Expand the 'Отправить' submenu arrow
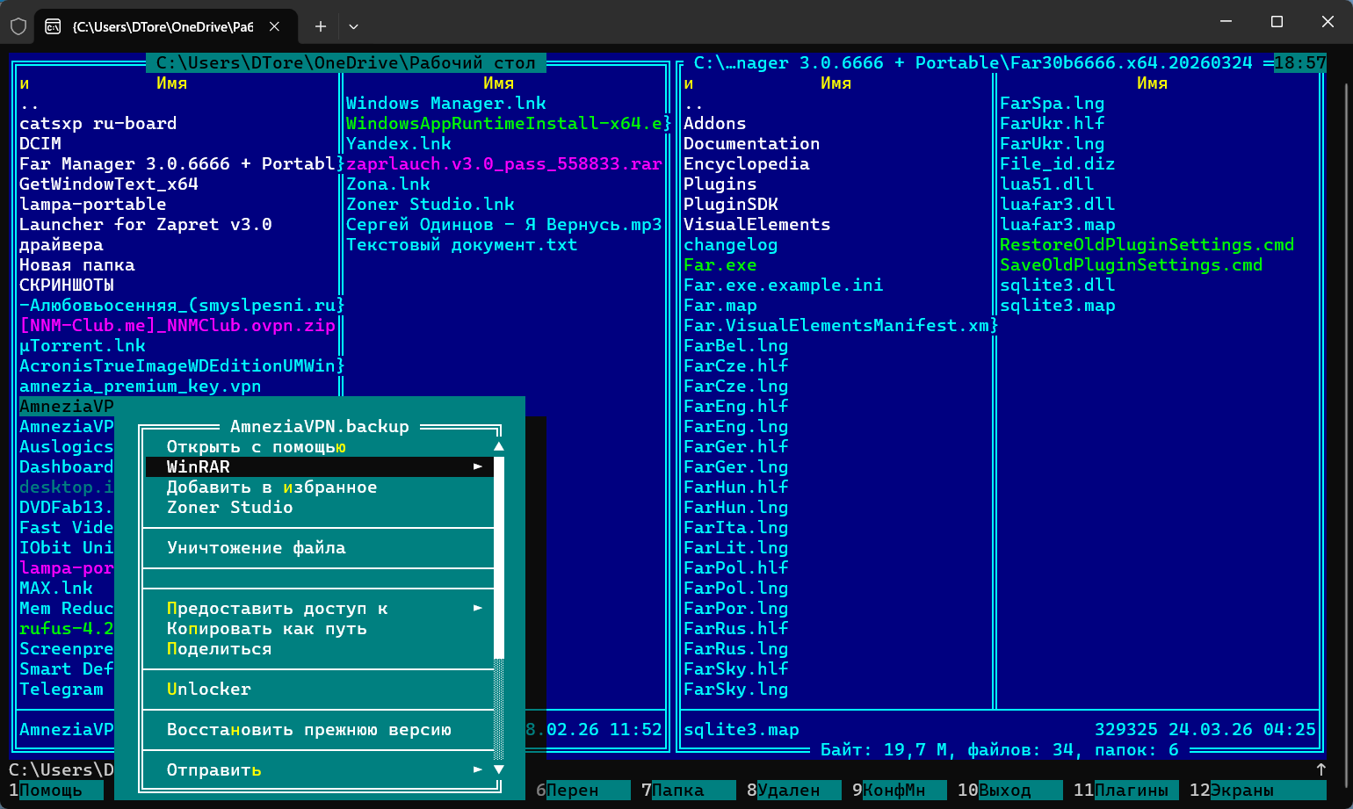This screenshot has width=1353, height=809. tap(478, 769)
